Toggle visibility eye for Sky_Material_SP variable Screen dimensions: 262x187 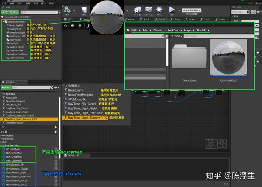pyautogui.click(x=56, y=165)
